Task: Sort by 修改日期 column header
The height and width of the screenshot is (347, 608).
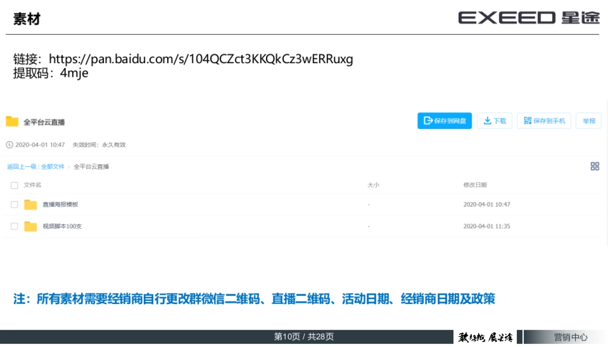Action: coord(475,185)
